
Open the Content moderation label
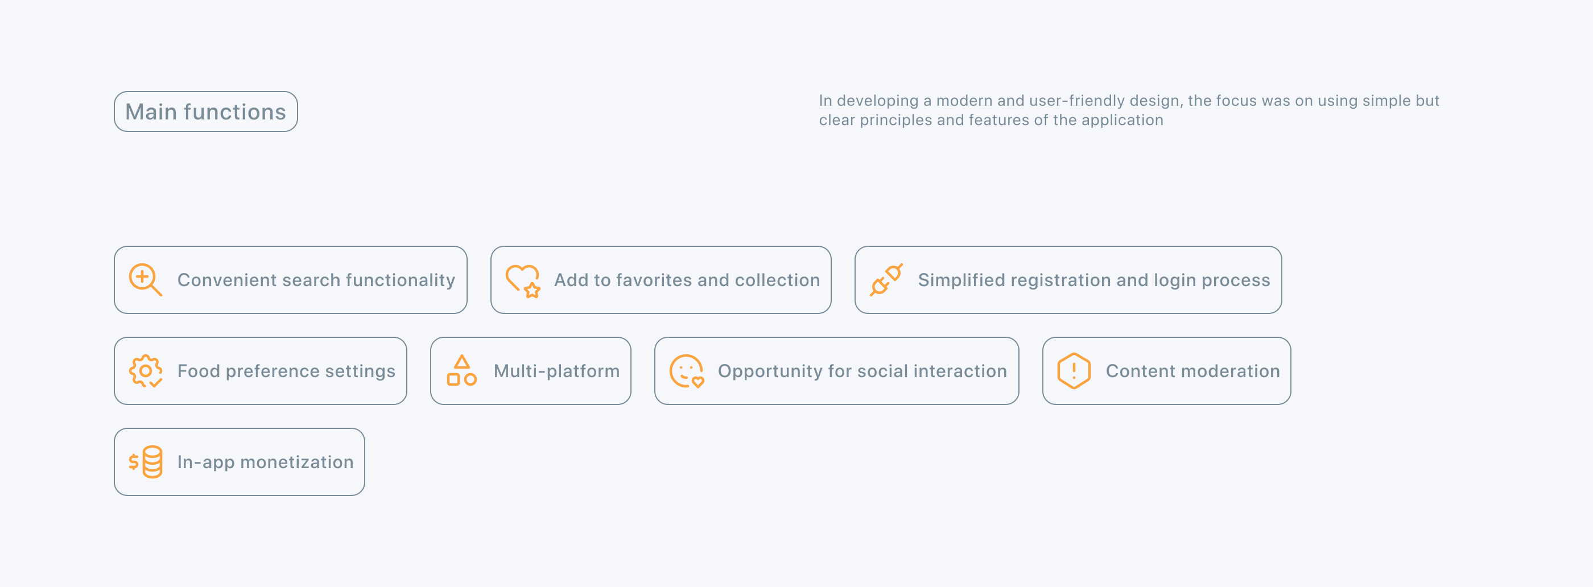tap(1192, 371)
